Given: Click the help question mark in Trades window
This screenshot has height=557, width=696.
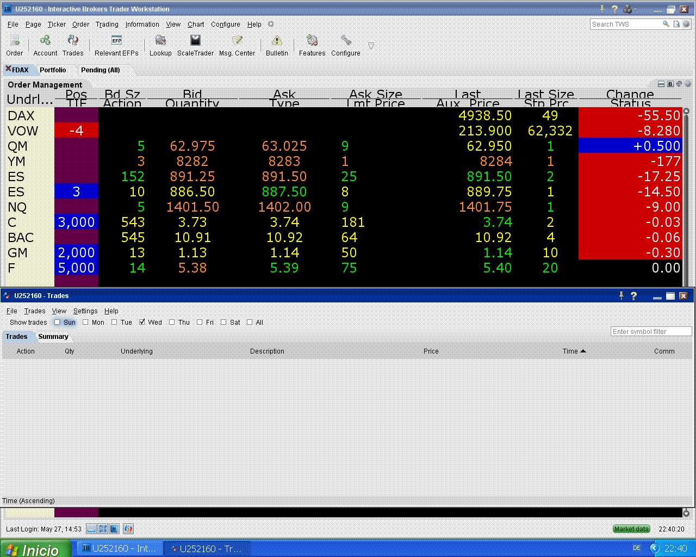Looking at the screenshot, I should [633, 295].
